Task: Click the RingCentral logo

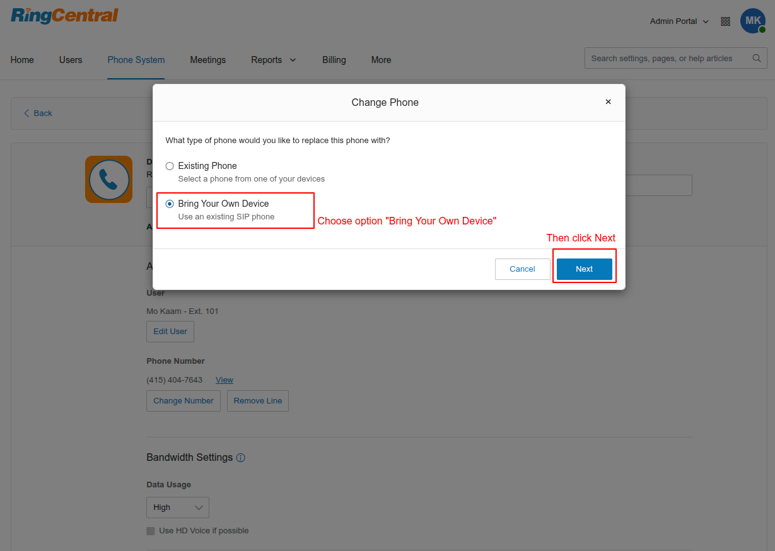Action: pos(64,16)
